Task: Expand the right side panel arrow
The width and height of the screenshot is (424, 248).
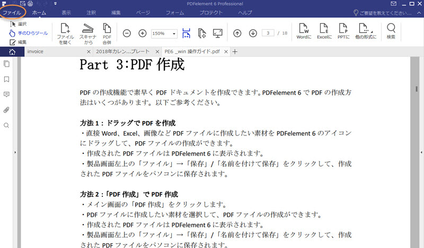Action: point(421,152)
